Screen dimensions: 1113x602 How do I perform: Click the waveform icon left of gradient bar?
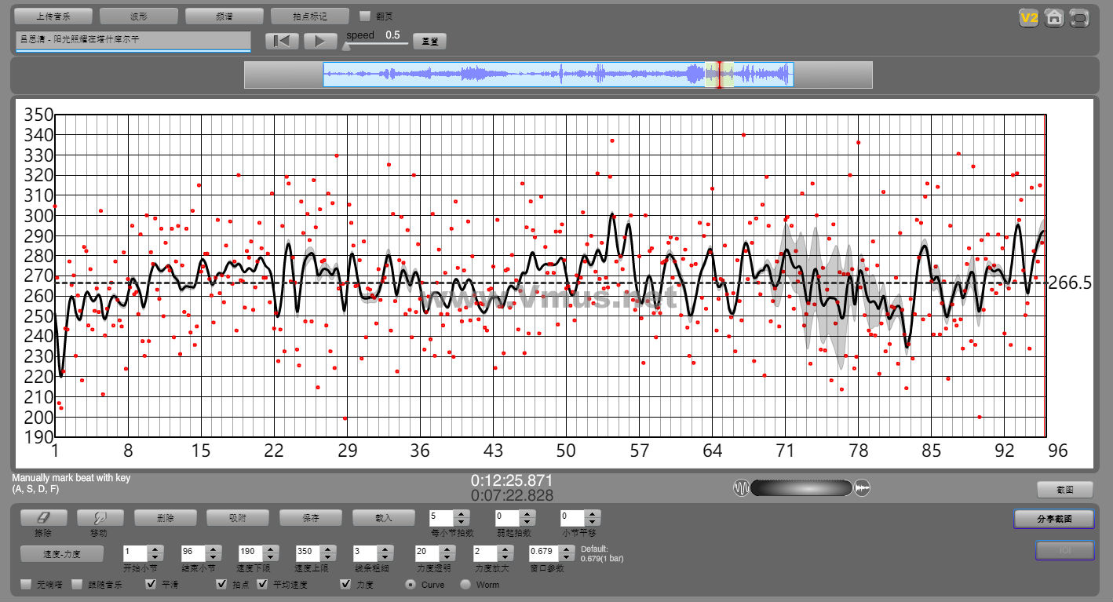pyautogui.click(x=741, y=488)
